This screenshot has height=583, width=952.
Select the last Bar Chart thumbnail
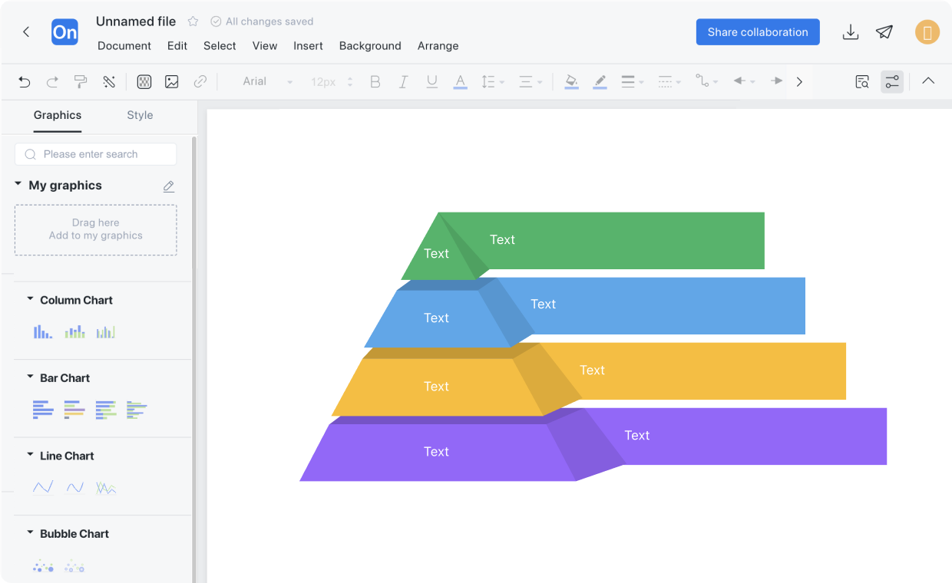(137, 410)
